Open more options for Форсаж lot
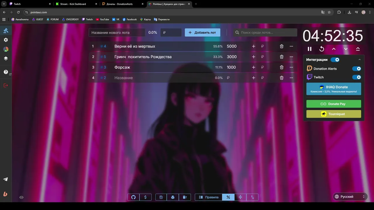This screenshot has width=374, height=210. [291, 67]
